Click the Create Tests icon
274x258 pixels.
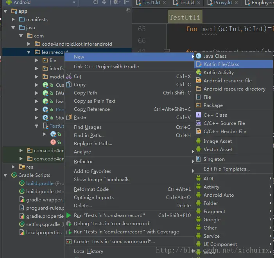pos(69,242)
